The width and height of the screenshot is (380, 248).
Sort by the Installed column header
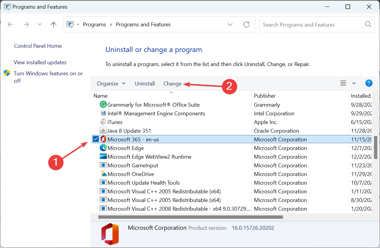point(361,96)
